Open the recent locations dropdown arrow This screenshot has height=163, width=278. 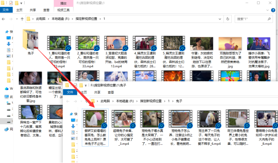tap(17, 19)
